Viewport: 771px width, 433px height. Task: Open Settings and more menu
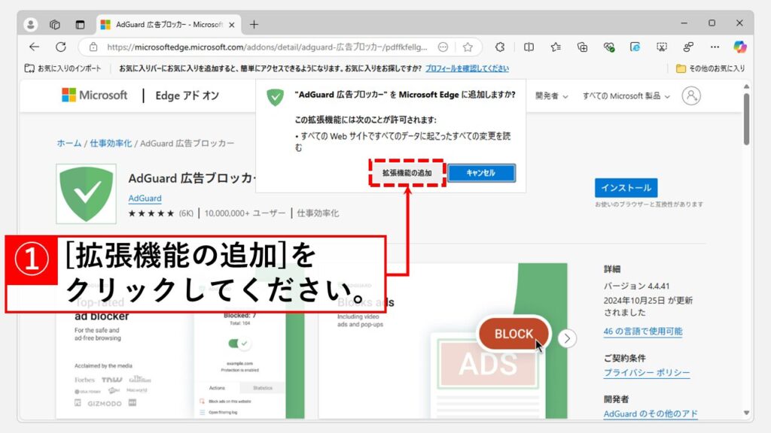click(x=715, y=47)
